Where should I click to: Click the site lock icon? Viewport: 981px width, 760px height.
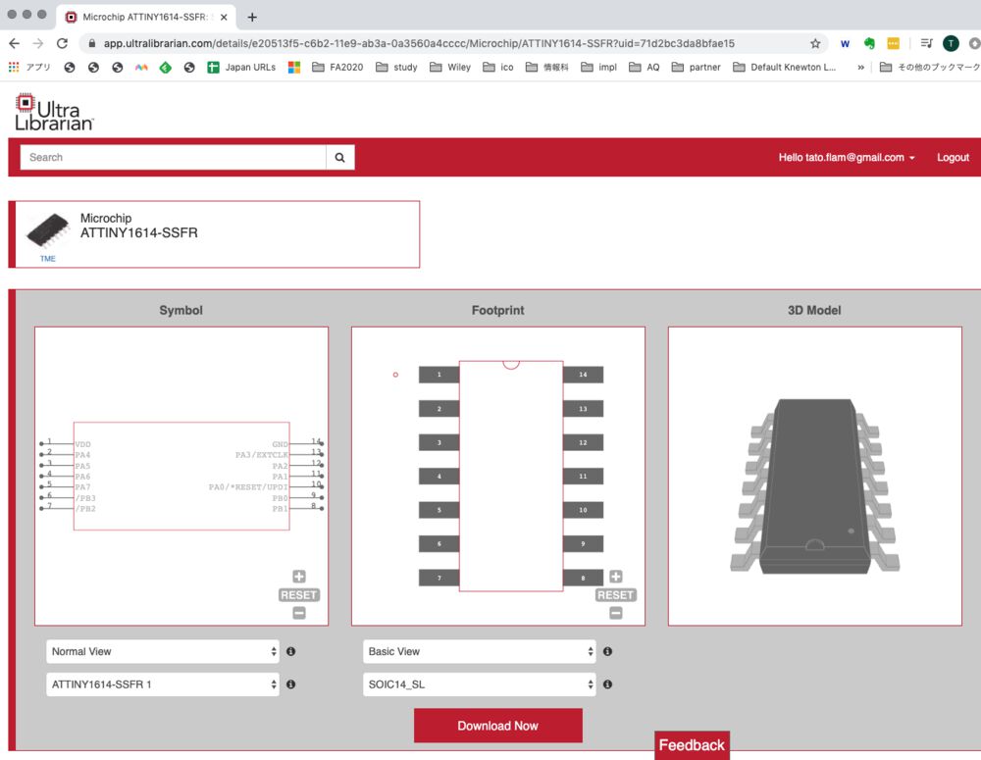click(92, 43)
